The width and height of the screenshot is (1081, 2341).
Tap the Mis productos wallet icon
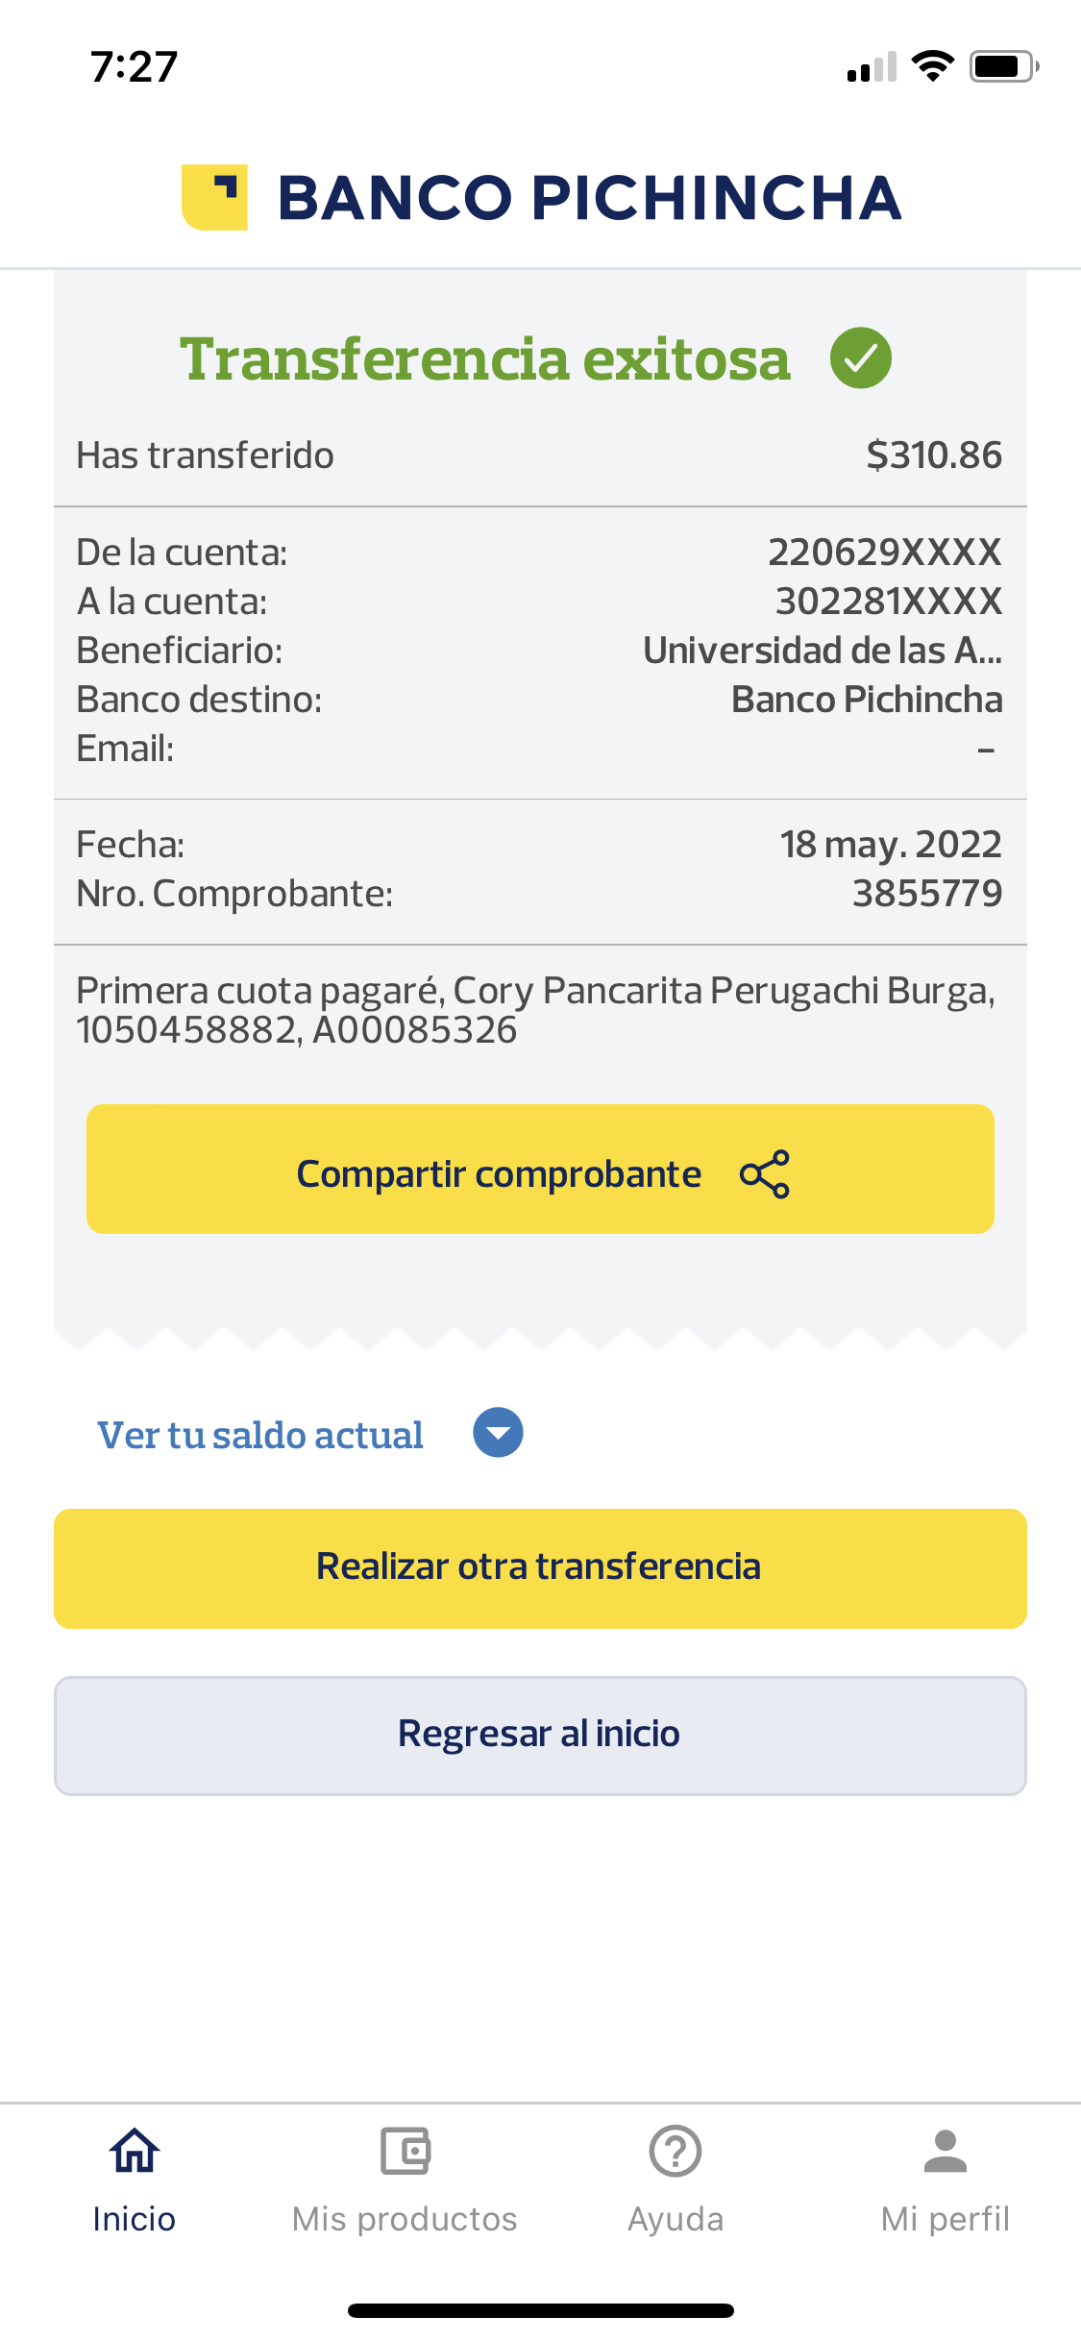405,2151
